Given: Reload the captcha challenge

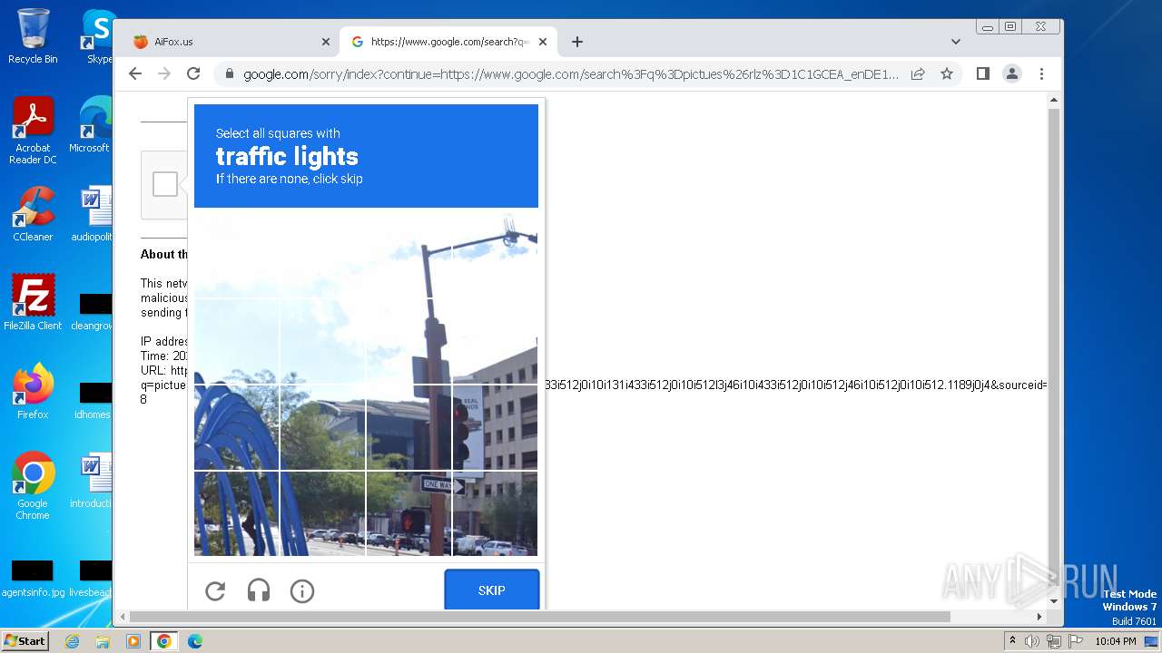Looking at the screenshot, I should click(x=215, y=591).
